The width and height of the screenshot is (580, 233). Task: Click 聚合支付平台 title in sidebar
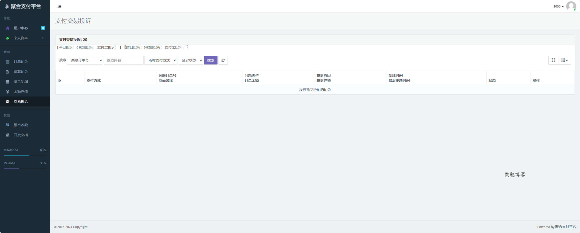[26, 6]
